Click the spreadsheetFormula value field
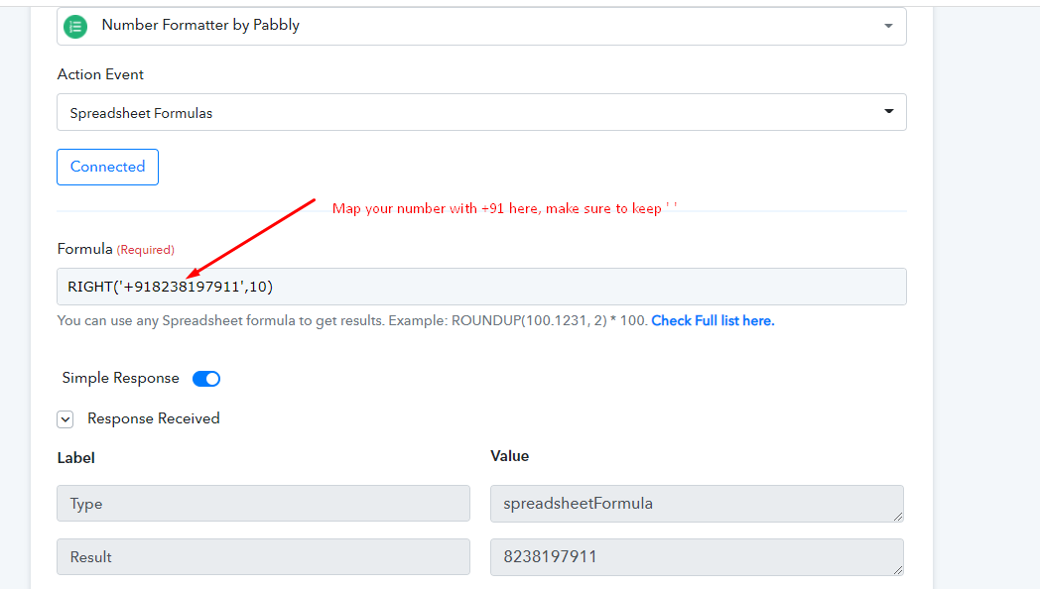Viewport: 1040px width, 589px height. click(697, 504)
